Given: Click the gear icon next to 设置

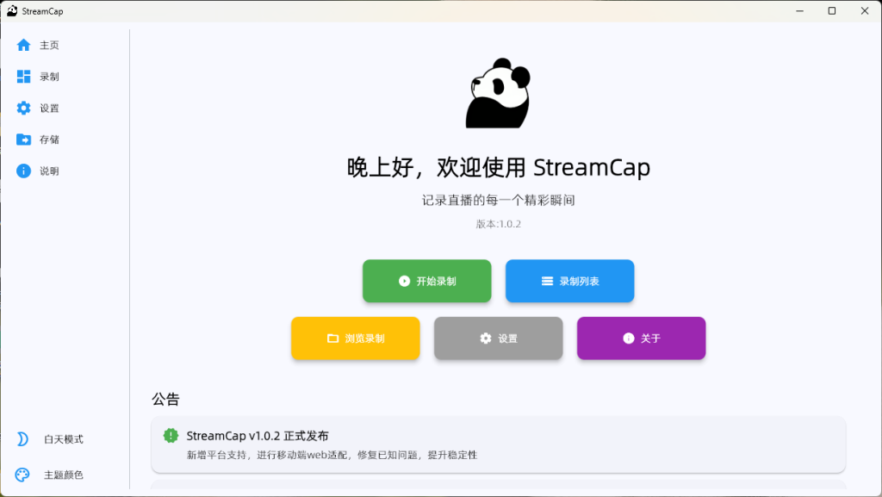Looking at the screenshot, I should (24, 108).
